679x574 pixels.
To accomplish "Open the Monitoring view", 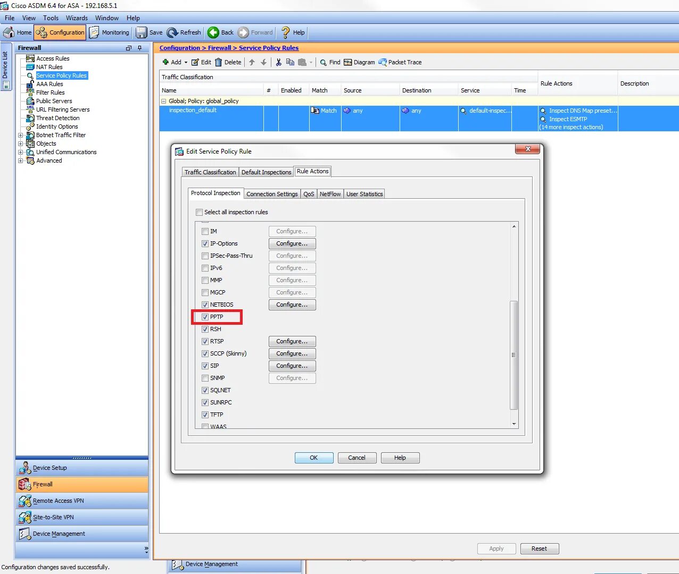I will tap(109, 32).
